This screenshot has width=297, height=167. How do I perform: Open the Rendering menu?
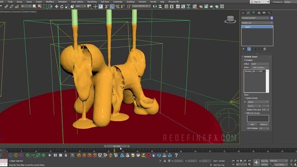[x=92, y=2]
